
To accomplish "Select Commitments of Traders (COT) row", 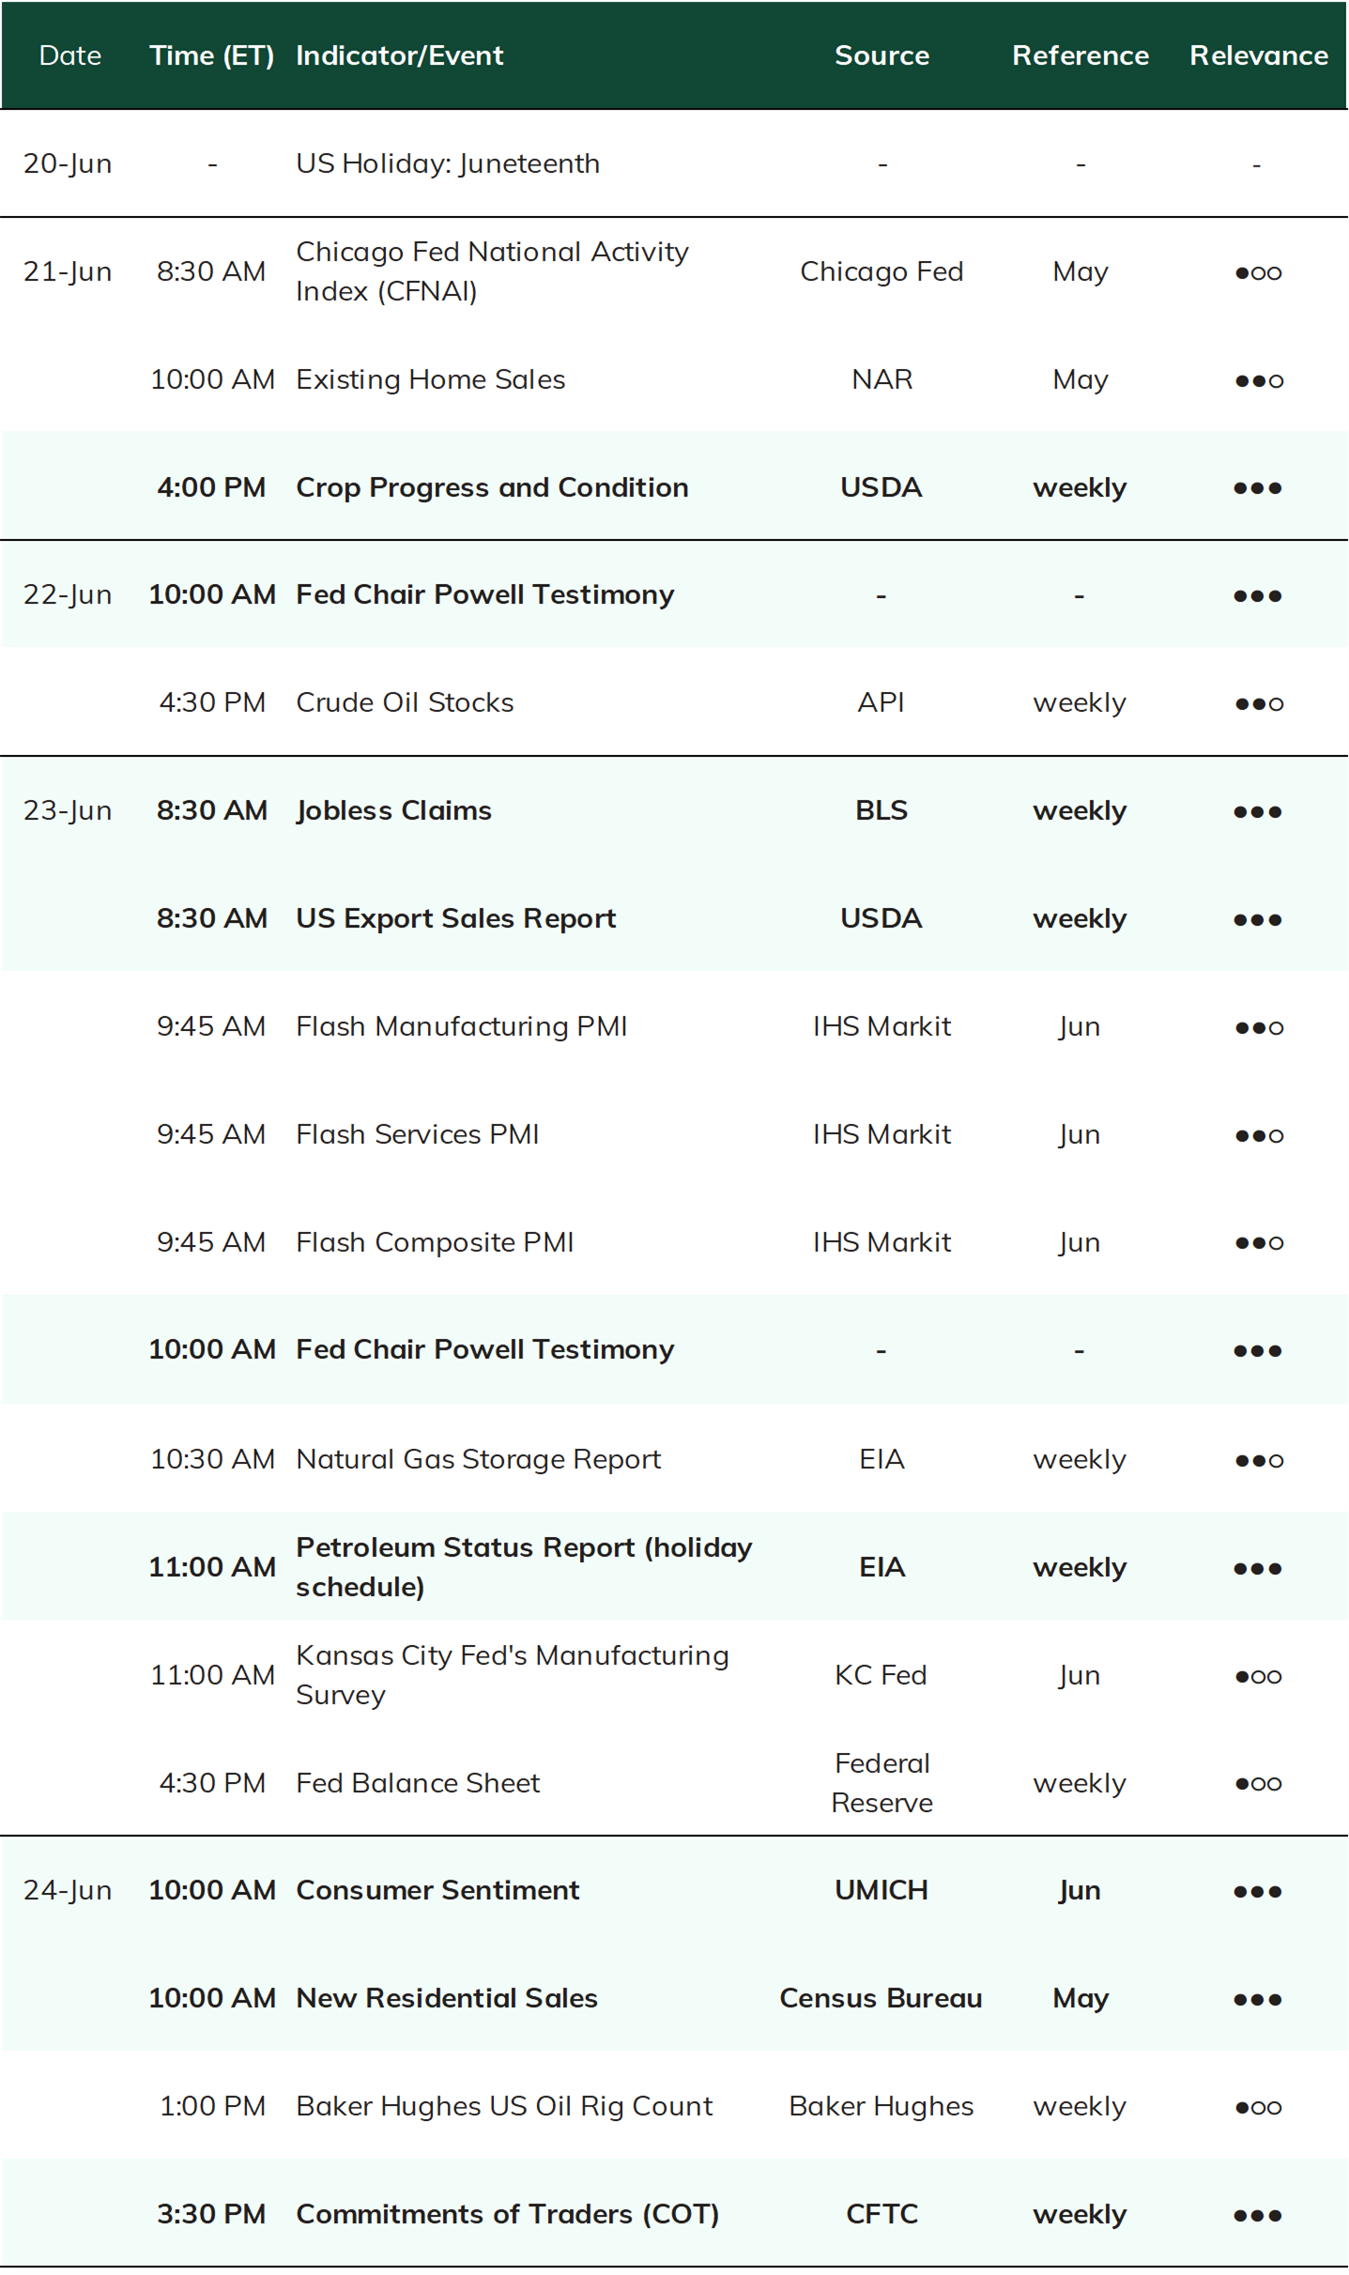I will pyautogui.click(x=674, y=2213).
